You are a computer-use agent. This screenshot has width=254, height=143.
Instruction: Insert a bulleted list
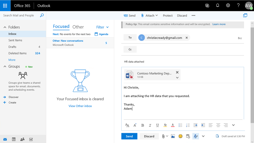[180, 125]
